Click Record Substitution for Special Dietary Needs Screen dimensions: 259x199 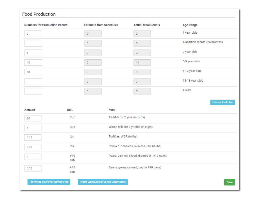tap(103, 182)
